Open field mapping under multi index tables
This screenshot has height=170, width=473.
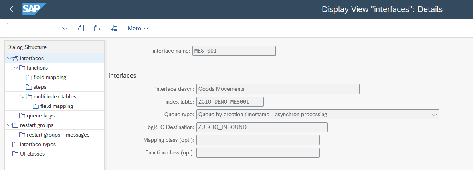click(x=56, y=106)
